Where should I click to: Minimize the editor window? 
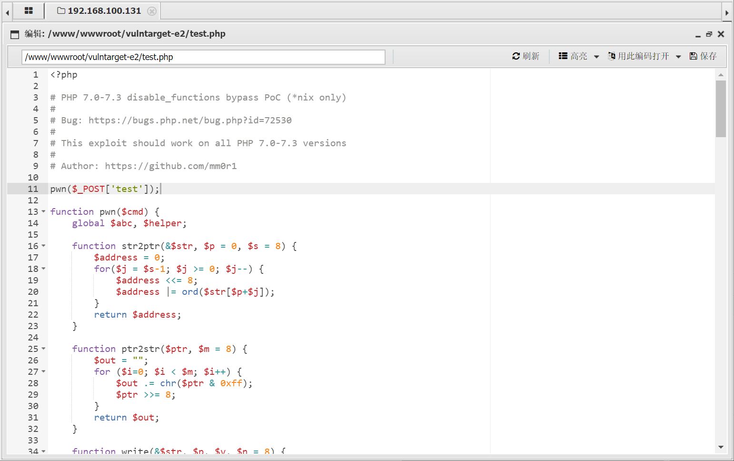point(698,35)
